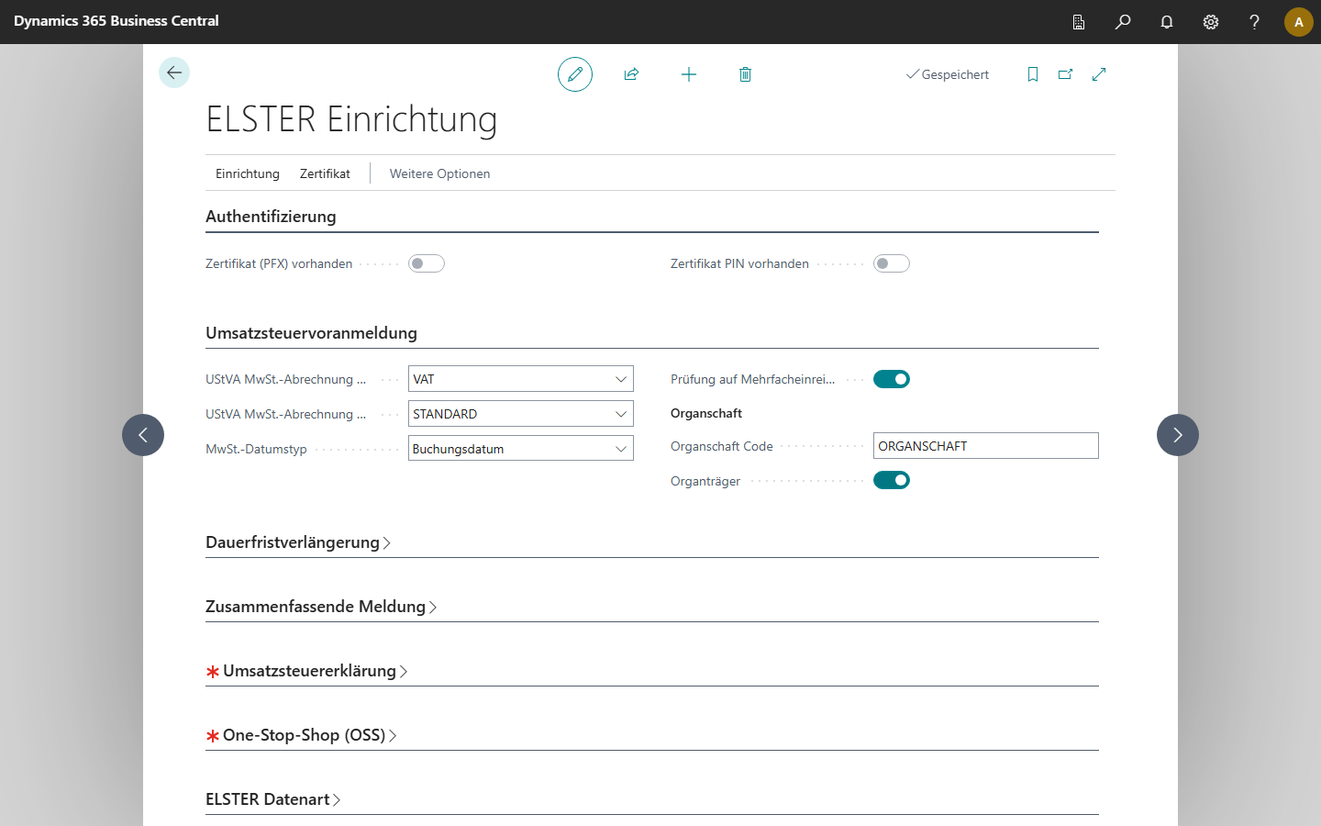Viewport: 1321px width, 826px height.
Task: Open the share icon menu
Action: [x=631, y=74]
